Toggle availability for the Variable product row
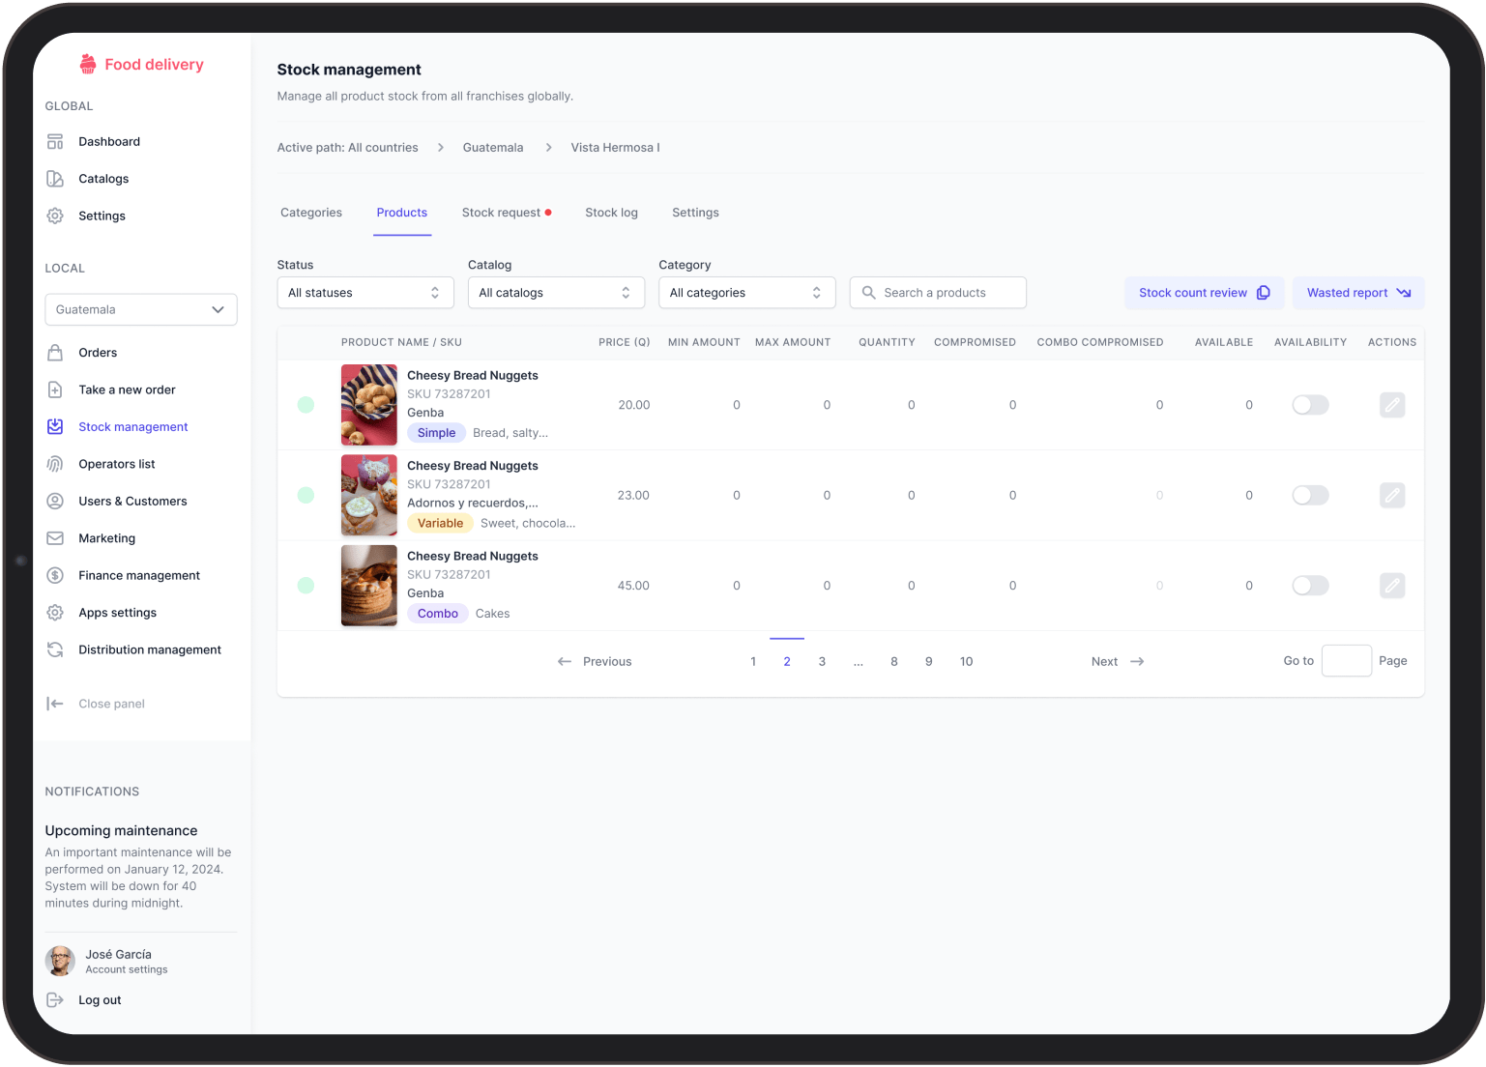 1310,496
